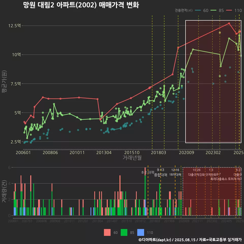This screenshot has width=244, height=244.
Task: Click 201407 on the volume chart x-axis
Action: pos(112,221)
